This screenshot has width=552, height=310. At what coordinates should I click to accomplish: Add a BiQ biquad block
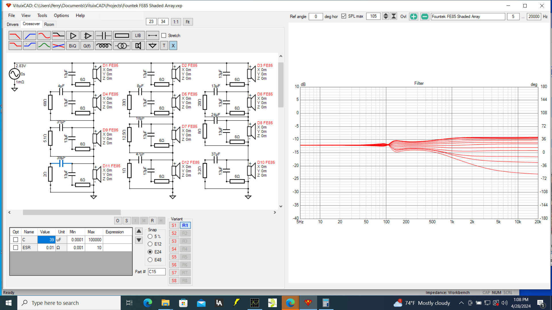[73, 46]
